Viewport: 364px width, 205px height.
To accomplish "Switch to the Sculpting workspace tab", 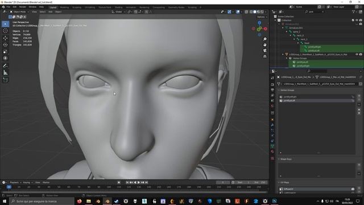I will (x=77, y=7).
